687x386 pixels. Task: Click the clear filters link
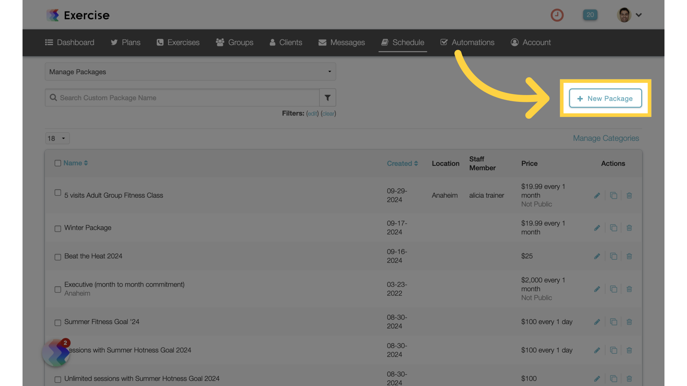pyautogui.click(x=328, y=114)
